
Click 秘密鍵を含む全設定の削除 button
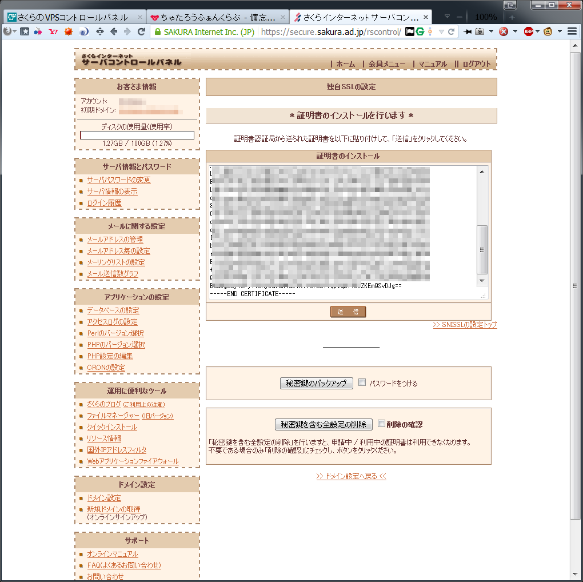click(x=324, y=424)
